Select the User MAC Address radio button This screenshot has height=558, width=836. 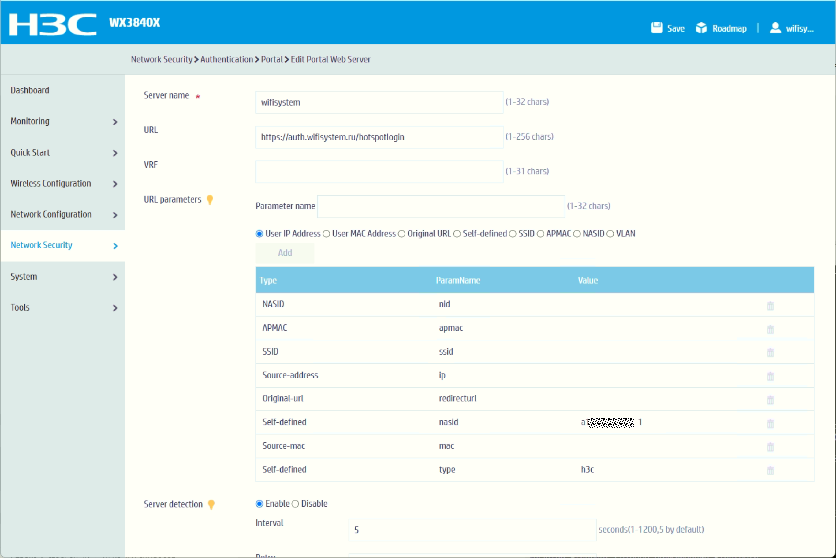tap(327, 234)
